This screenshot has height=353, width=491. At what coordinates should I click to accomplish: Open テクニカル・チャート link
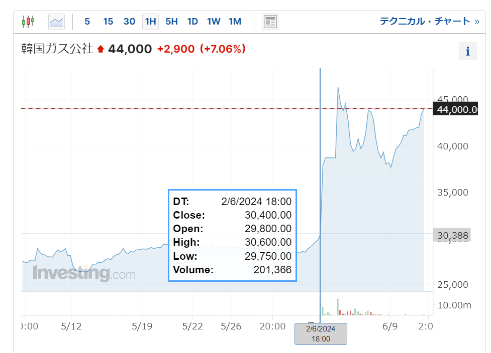click(x=432, y=22)
